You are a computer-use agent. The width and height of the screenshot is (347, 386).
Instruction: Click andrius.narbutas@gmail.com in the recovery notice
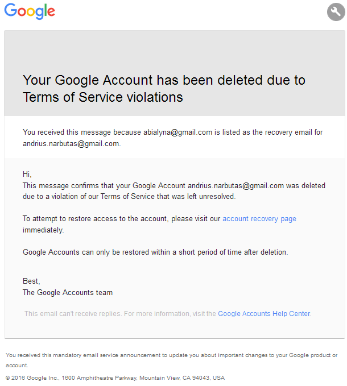point(71,143)
